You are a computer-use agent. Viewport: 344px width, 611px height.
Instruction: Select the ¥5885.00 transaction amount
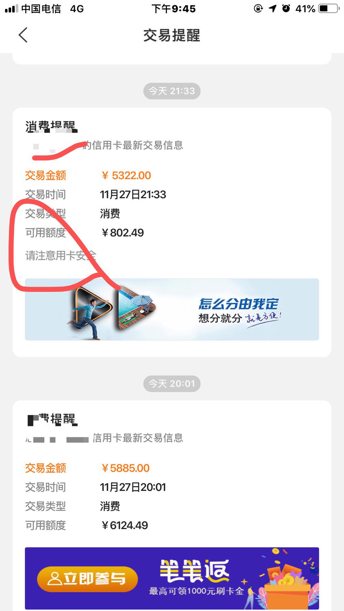pyautogui.click(x=125, y=468)
